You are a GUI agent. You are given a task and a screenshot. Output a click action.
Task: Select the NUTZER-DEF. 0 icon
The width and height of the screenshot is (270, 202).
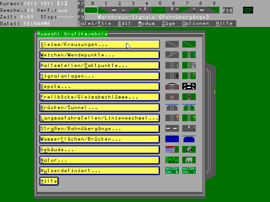tap(172, 170)
